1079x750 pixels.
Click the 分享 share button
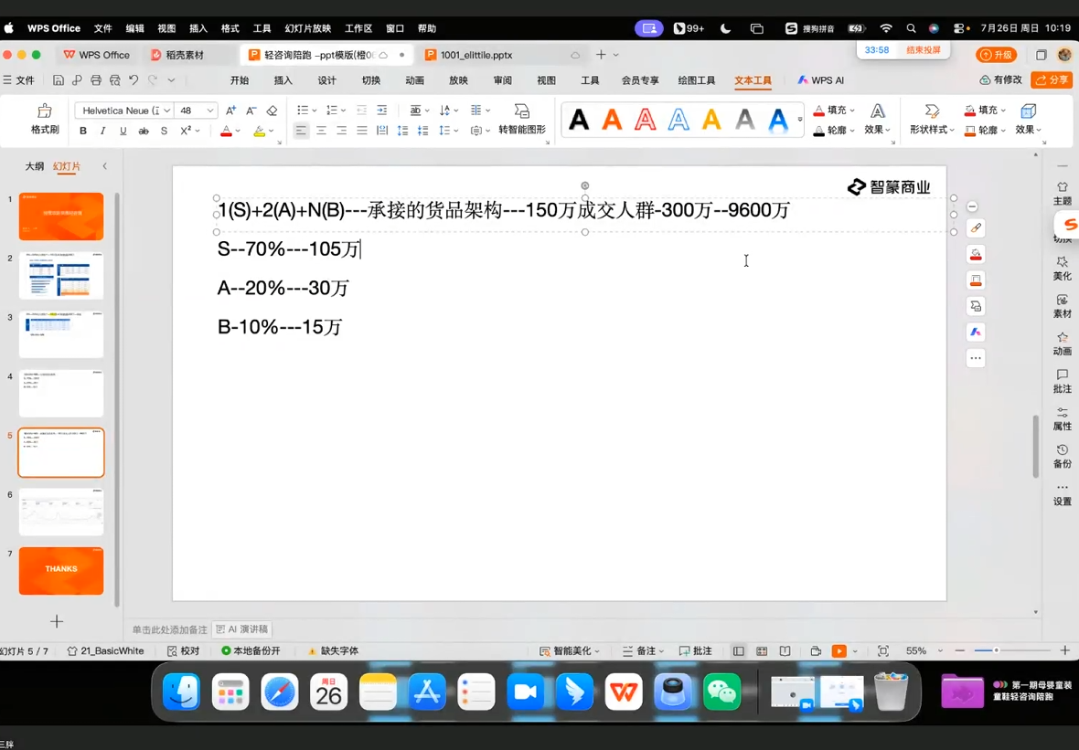click(1052, 79)
